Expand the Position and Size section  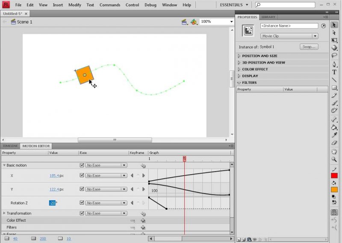click(259, 56)
